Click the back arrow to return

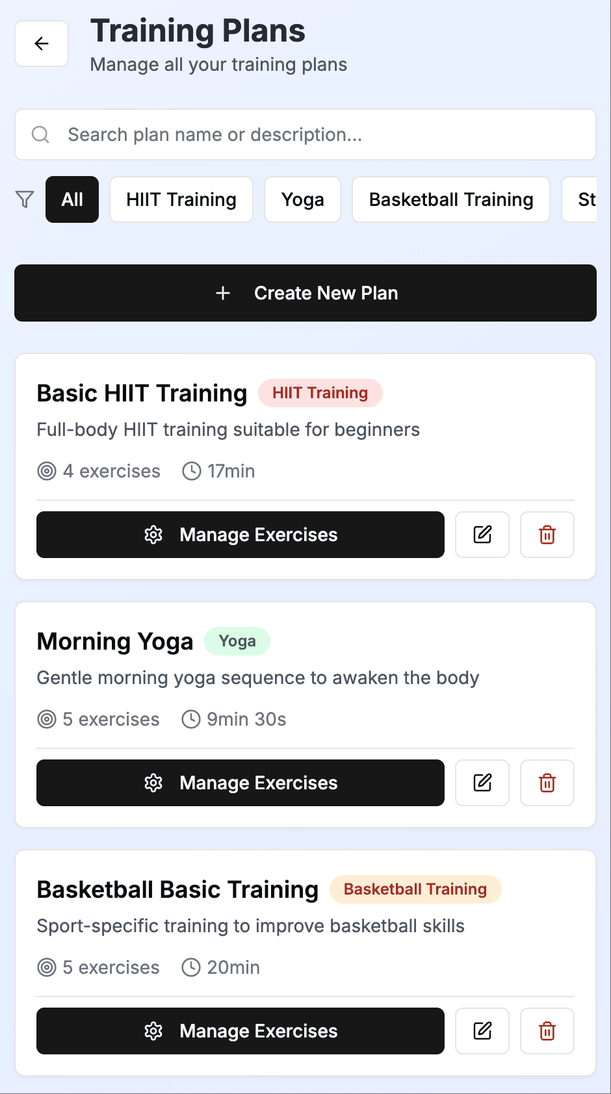(x=41, y=44)
